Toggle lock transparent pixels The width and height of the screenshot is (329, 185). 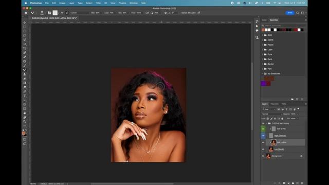tap(268, 119)
